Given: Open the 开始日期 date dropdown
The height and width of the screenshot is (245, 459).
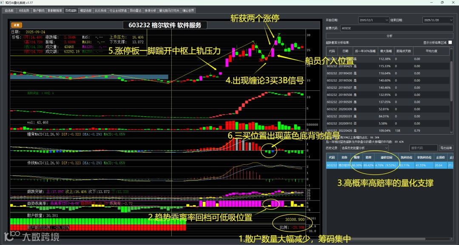Looking at the screenshot, I should click(387, 20).
